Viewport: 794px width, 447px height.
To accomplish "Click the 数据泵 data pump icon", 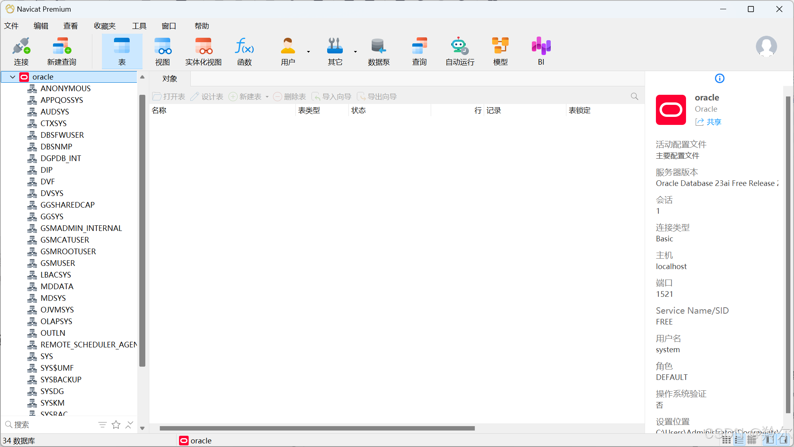I will coord(379,51).
